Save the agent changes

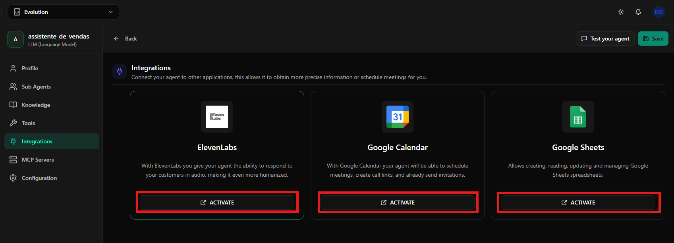[x=653, y=39]
